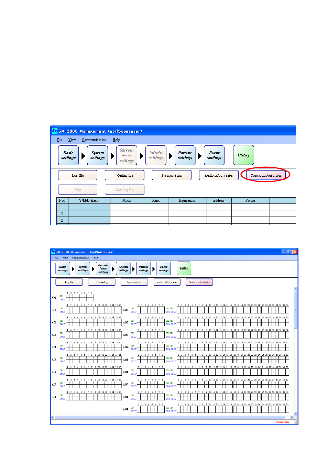Viewport: 328px width, 464px height.
Task: Select Utility in the log table window
Action: tap(243, 155)
